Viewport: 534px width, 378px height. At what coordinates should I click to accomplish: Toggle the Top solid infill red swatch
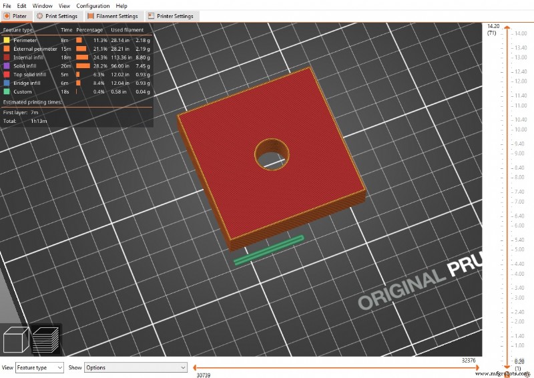pos(7,74)
